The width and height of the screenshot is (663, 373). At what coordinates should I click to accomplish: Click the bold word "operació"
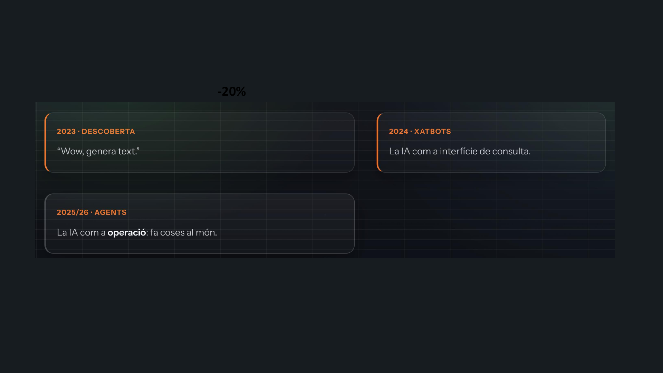tap(127, 232)
